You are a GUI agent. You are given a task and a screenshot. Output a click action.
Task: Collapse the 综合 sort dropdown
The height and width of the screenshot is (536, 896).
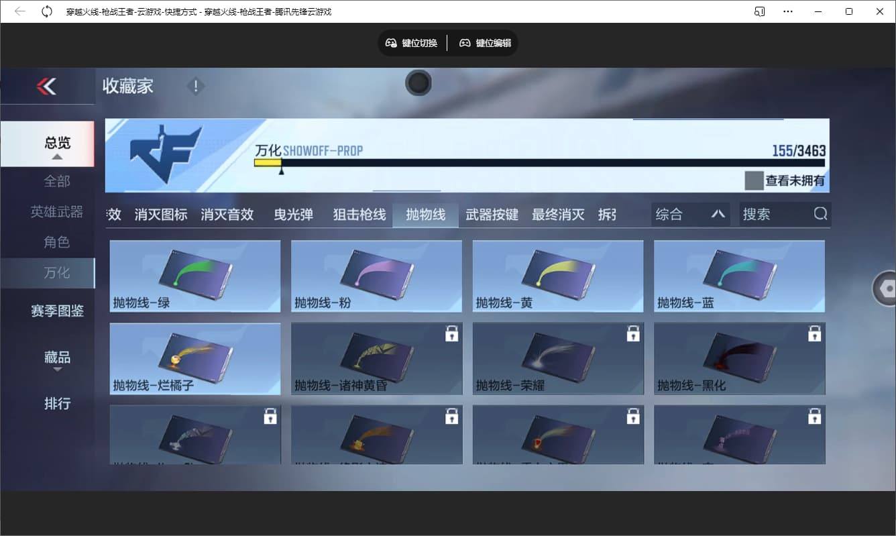pyautogui.click(x=717, y=214)
